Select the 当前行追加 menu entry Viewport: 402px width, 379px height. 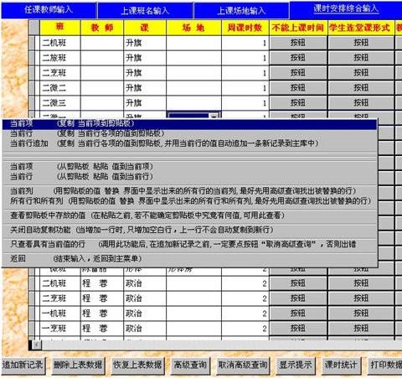pyautogui.click(x=189, y=143)
